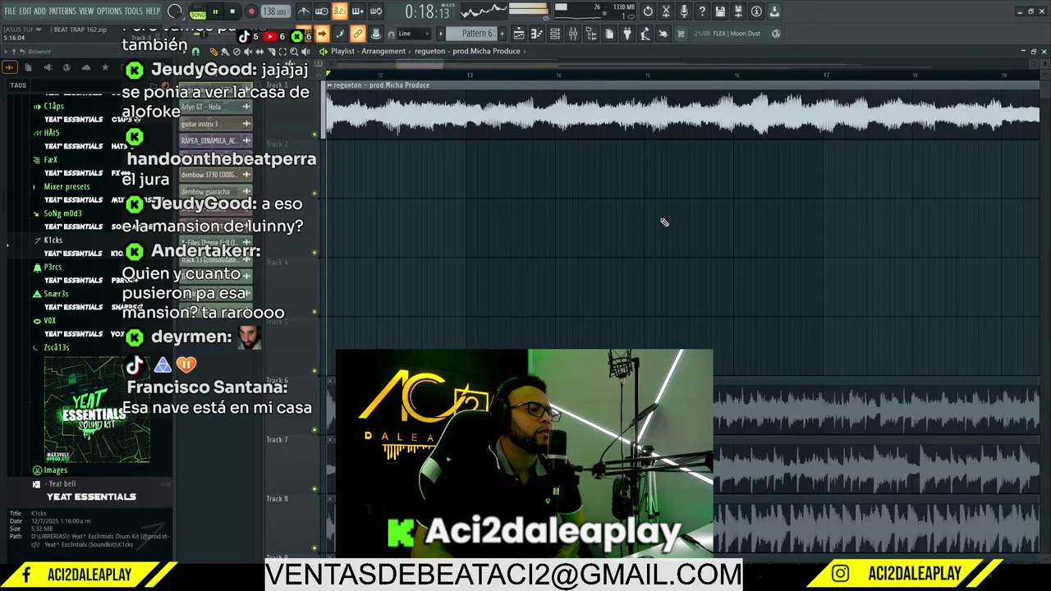This screenshot has height=591, width=1051.
Task: Toggle the link chain icon
Action: click(x=357, y=34)
